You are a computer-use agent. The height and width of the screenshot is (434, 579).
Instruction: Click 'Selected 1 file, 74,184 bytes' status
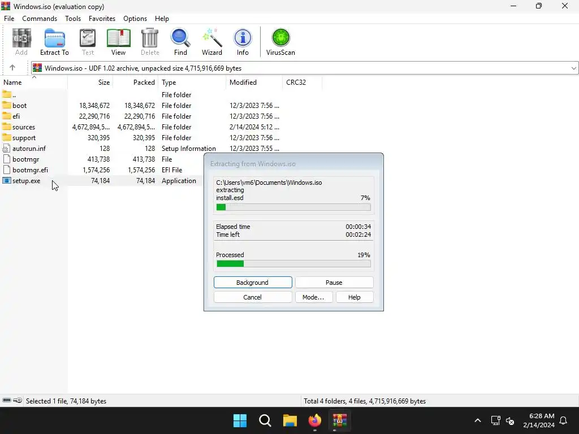[x=66, y=401]
